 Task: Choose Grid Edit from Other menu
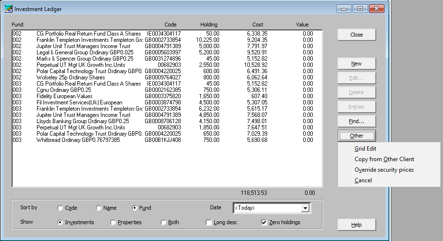coord(365,149)
